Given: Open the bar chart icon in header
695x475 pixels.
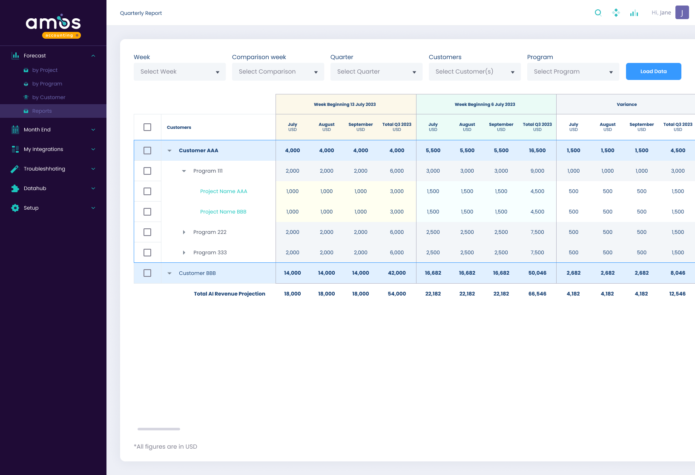Looking at the screenshot, I should click(634, 13).
